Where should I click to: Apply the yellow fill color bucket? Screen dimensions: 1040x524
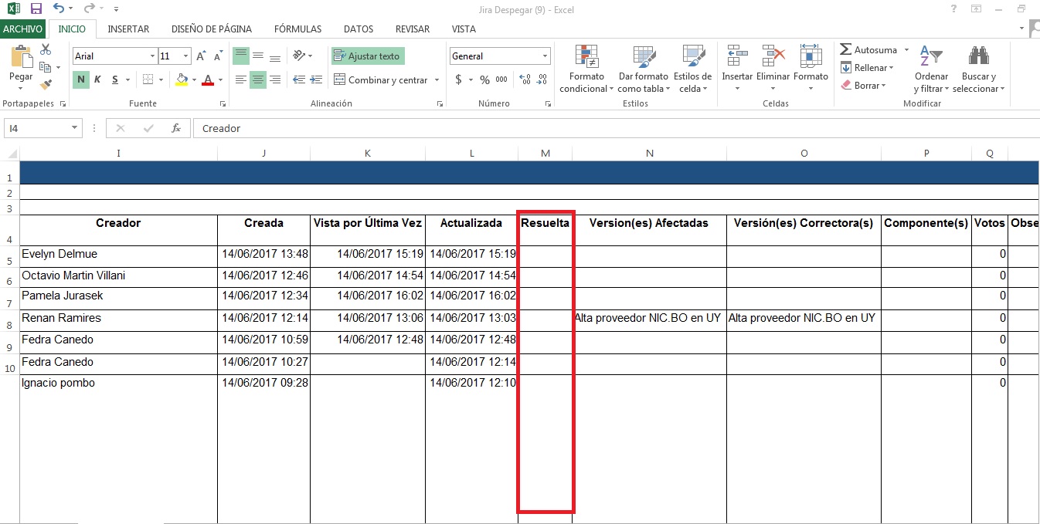click(x=182, y=79)
